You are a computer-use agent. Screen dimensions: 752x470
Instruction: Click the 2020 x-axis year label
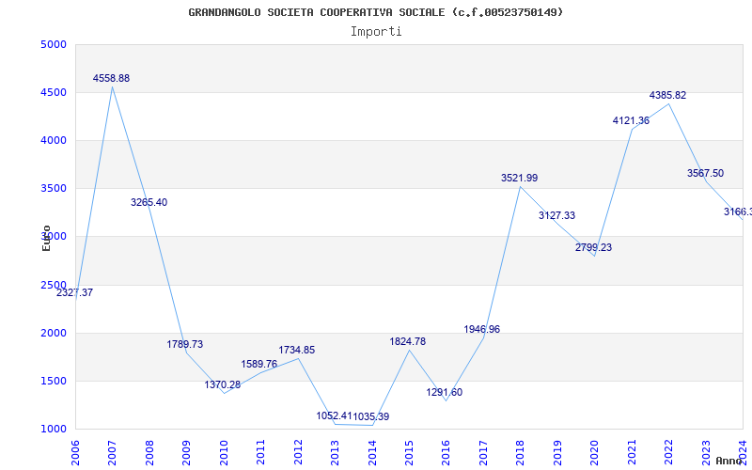595,452
